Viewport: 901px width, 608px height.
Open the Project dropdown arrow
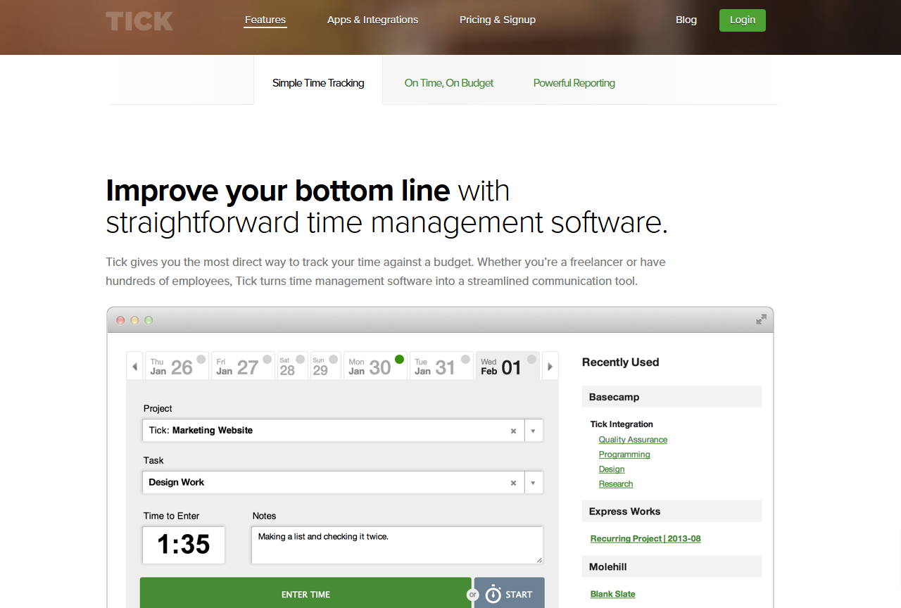point(533,431)
